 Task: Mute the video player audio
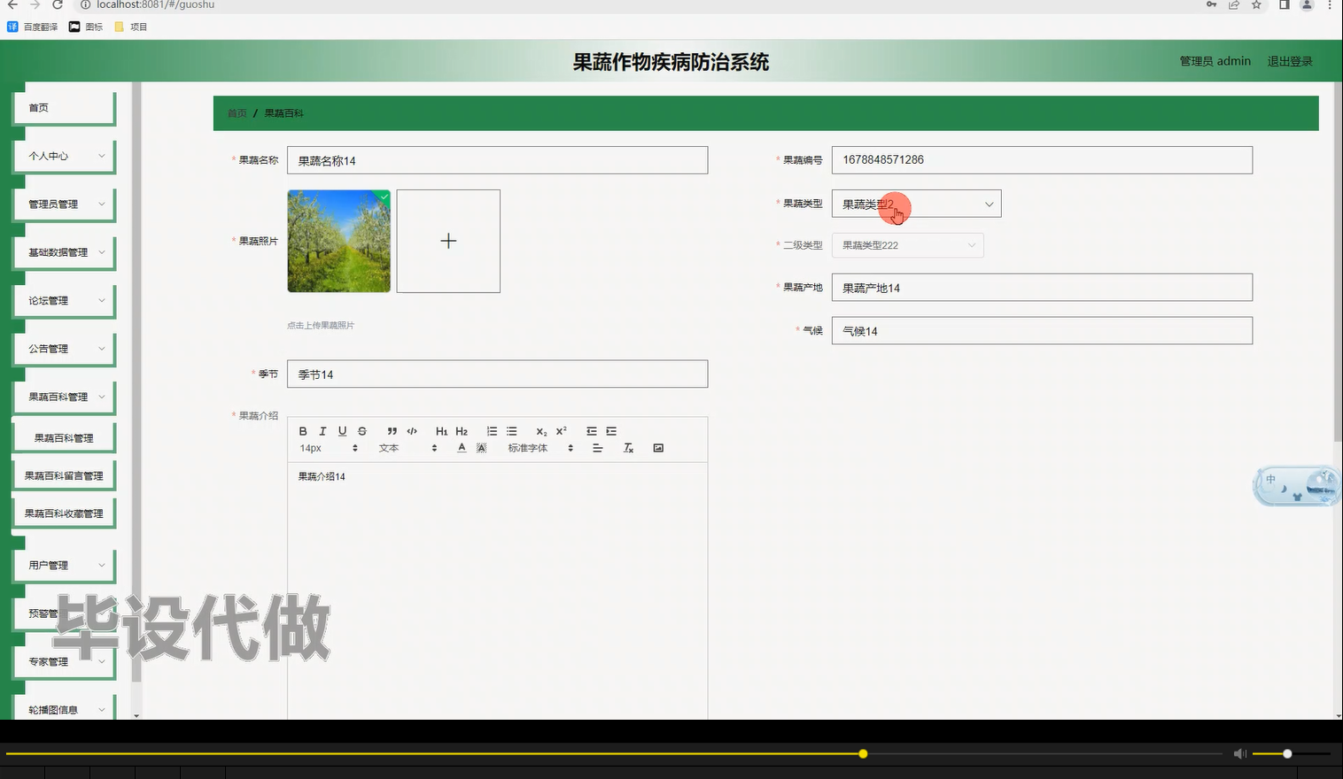click(1239, 753)
